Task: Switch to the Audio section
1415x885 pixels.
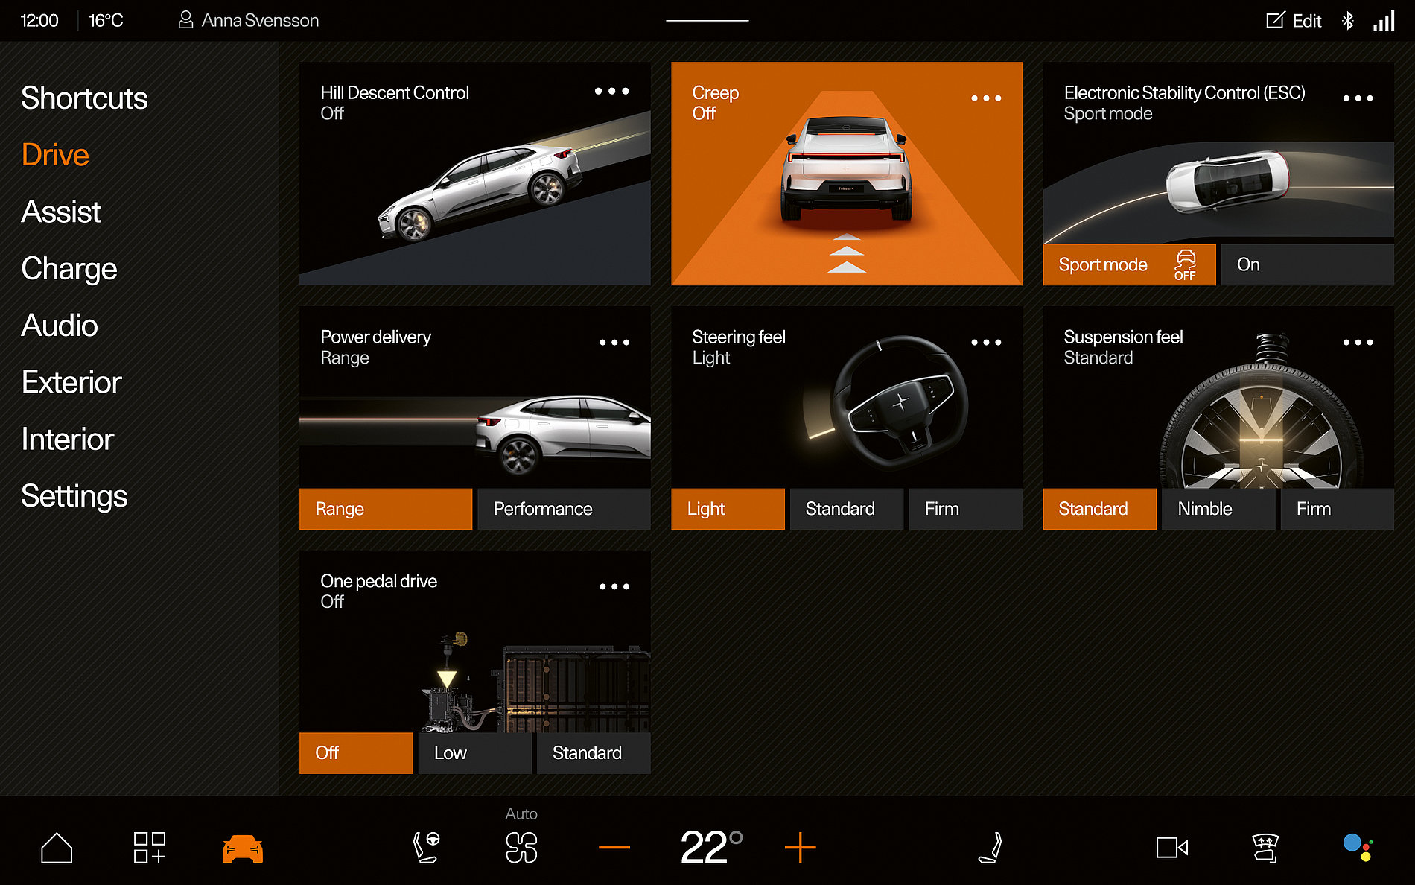Action: coord(60,326)
